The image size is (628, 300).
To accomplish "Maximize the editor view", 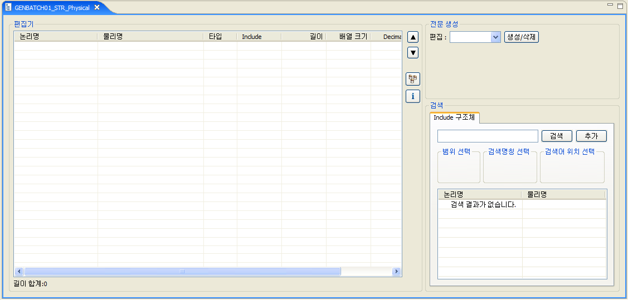I will pyautogui.click(x=620, y=5).
